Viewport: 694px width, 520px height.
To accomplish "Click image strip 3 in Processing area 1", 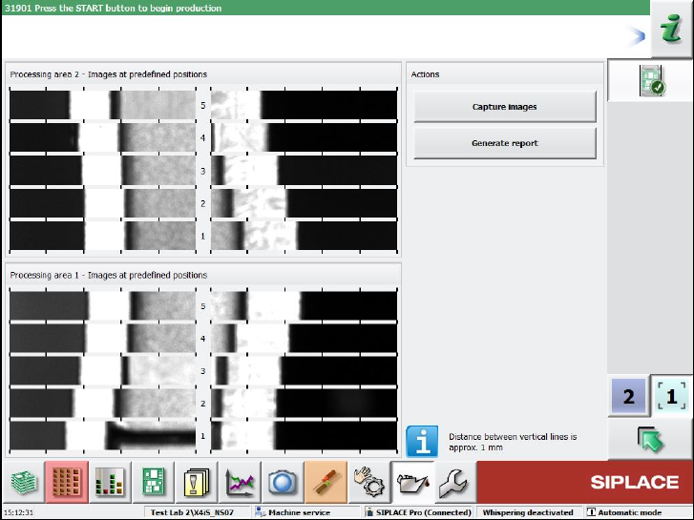I will tap(203, 371).
